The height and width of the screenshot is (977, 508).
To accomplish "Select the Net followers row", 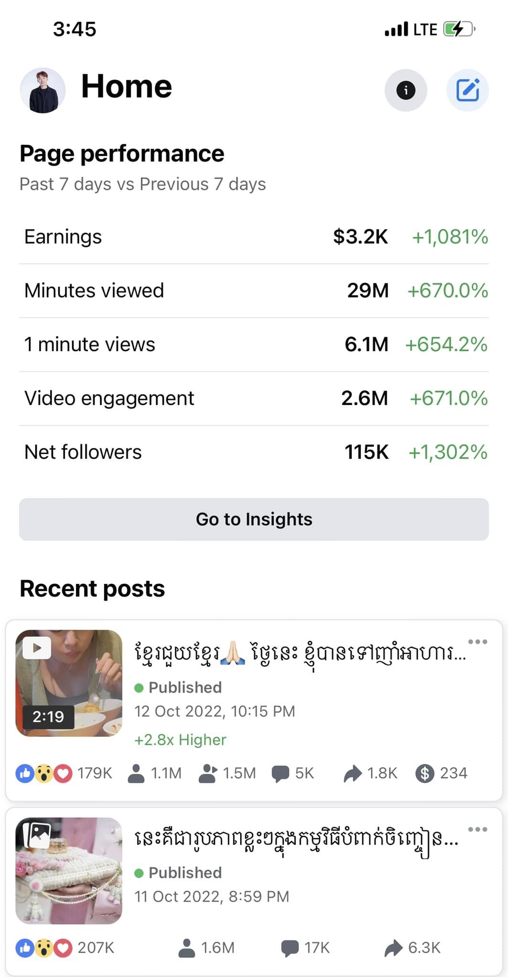I will pyautogui.click(x=254, y=452).
